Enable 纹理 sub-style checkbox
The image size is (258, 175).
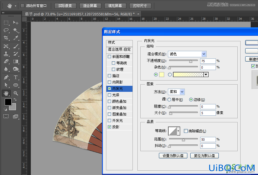(x=113, y=69)
